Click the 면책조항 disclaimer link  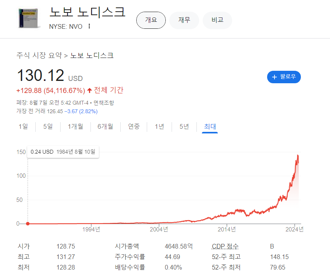click(104, 103)
